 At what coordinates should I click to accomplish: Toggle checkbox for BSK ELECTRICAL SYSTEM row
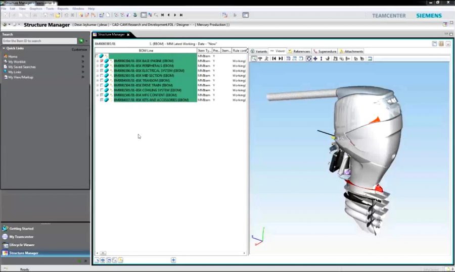[x=102, y=71]
